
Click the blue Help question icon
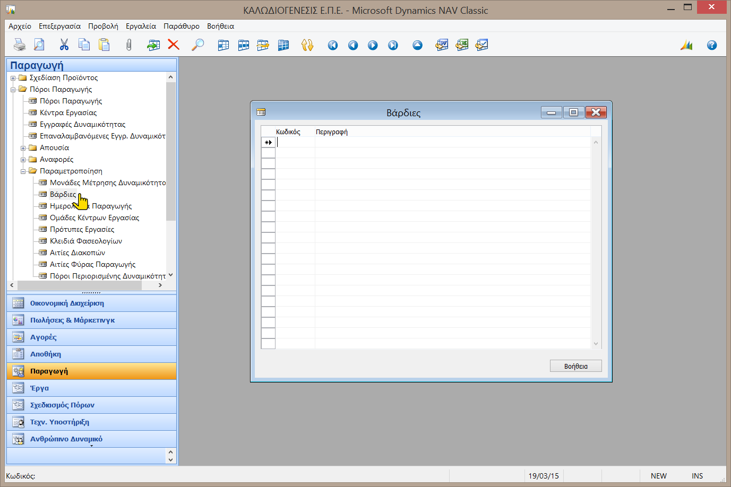click(x=712, y=45)
